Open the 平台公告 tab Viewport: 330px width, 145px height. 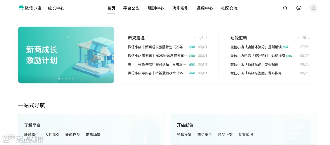coord(131,9)
